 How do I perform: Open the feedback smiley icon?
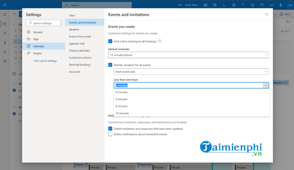(252, 5)
